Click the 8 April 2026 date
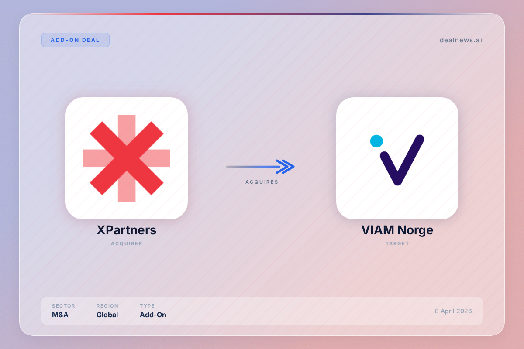 pos(453,311)
